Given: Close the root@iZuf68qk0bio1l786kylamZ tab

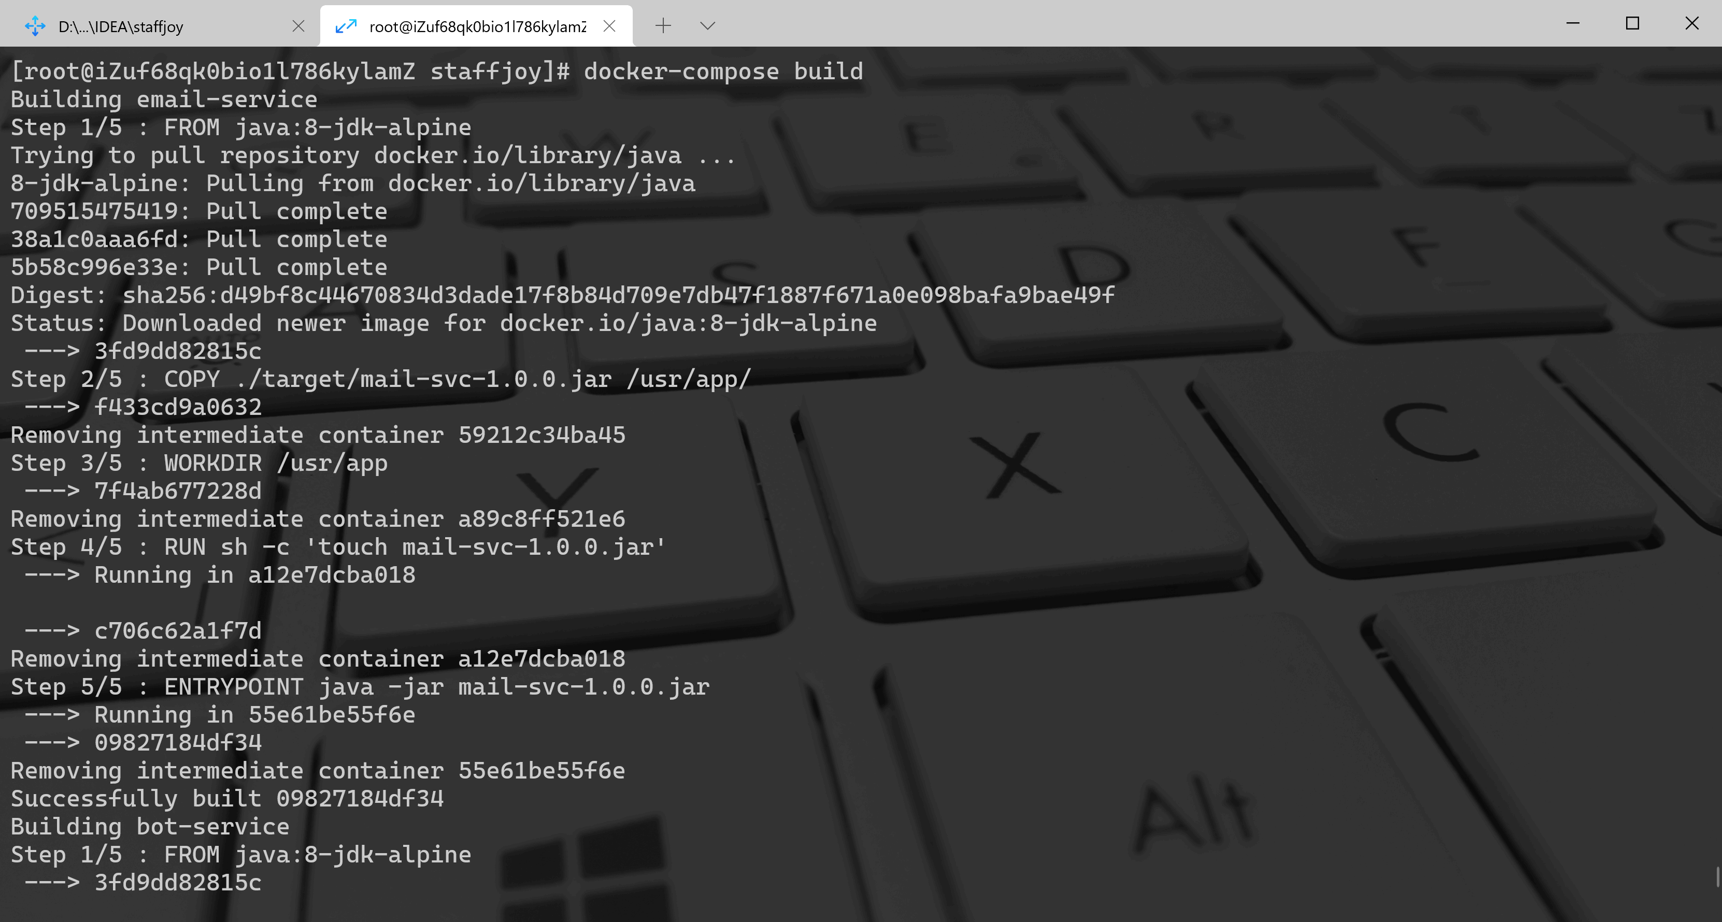Looking at the screenshot, I should click(x=609, y=26).
